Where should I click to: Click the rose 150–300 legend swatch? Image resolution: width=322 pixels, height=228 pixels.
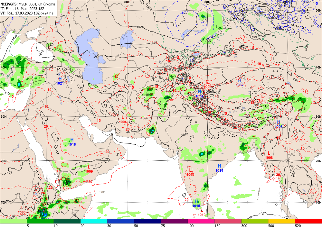[228, 221]
